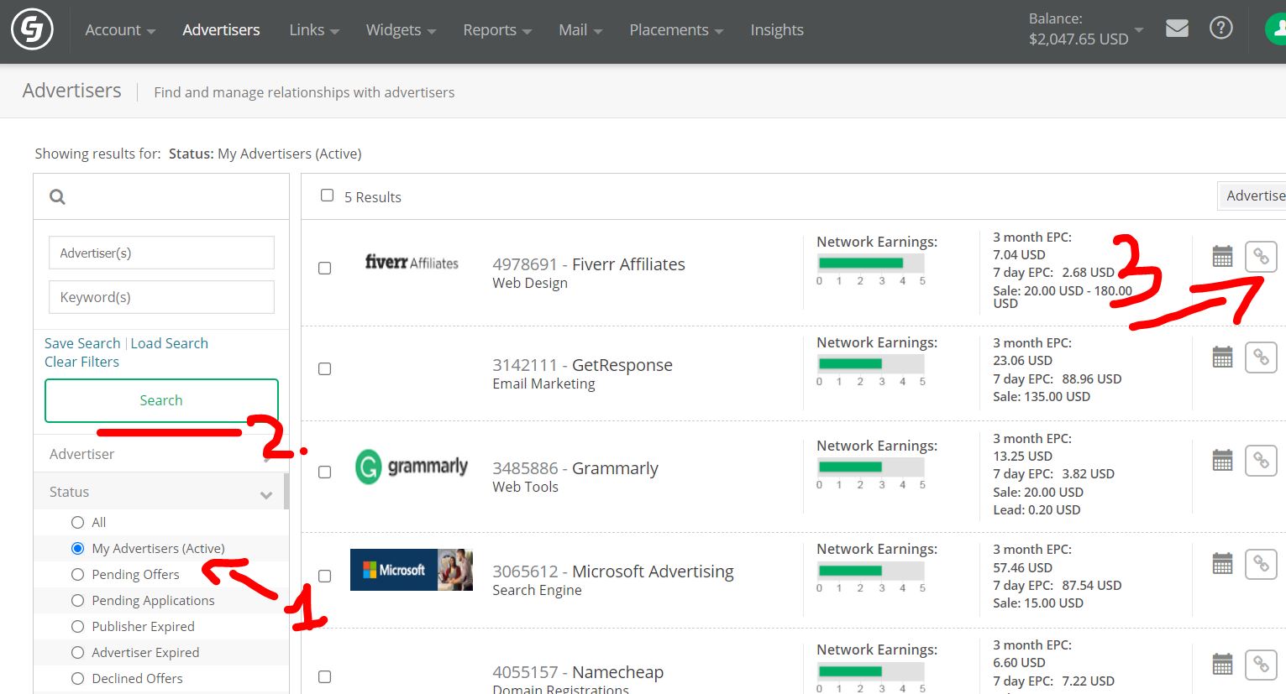1286x694 pixels.
Task: Click get links icon for Fiverr Affiliates
Action: click(1261, 257)
